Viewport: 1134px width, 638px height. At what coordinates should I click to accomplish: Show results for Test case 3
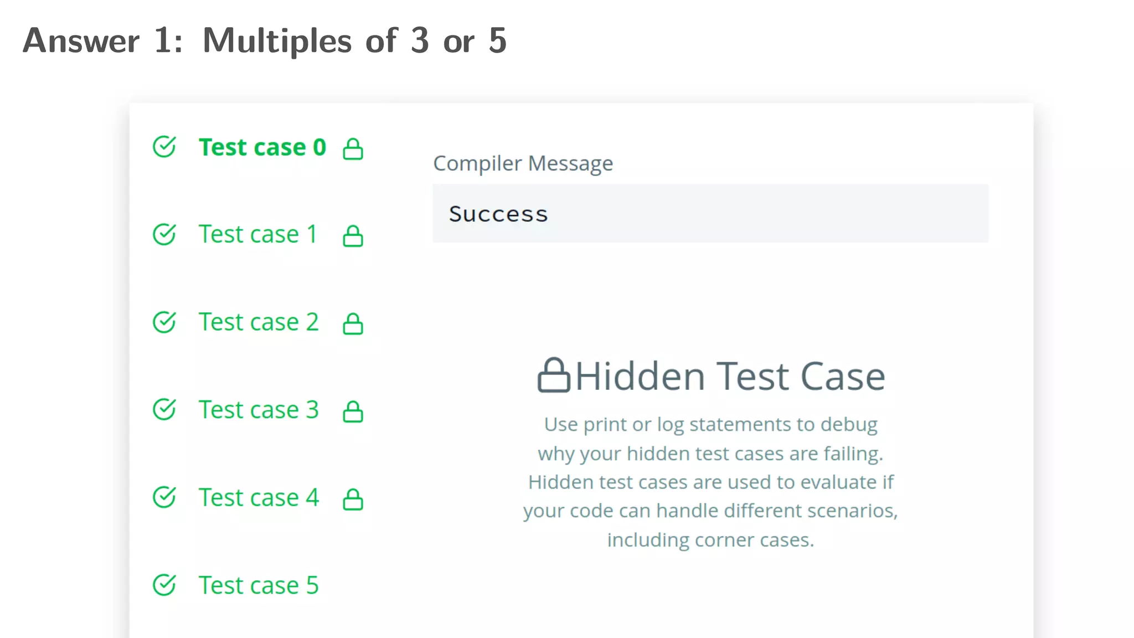point(259,409)
